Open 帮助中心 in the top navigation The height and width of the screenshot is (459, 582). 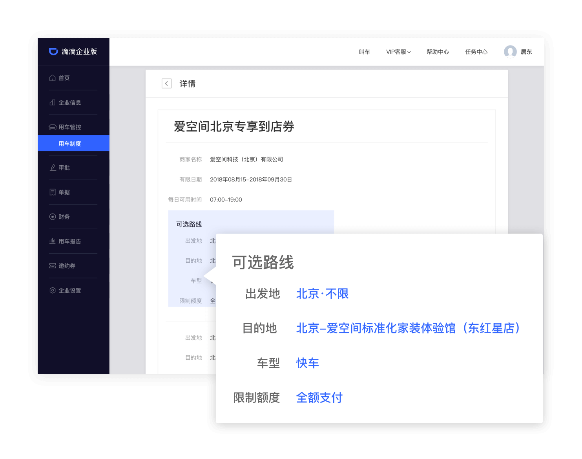tap(438, 52)
